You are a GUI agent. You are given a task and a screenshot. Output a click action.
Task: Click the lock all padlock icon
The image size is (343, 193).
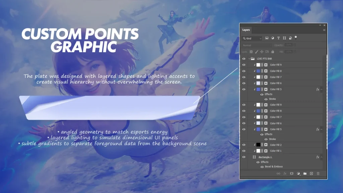273,52
